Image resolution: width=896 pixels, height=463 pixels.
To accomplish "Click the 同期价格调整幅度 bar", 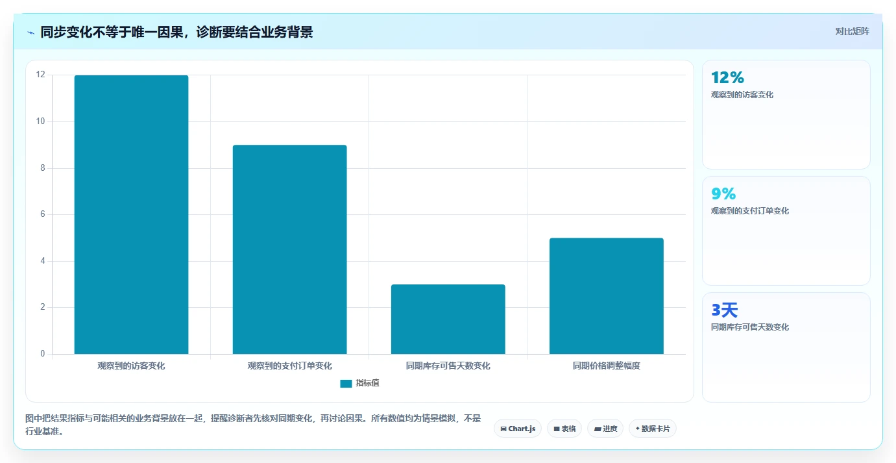I will (x=606, y=296).
